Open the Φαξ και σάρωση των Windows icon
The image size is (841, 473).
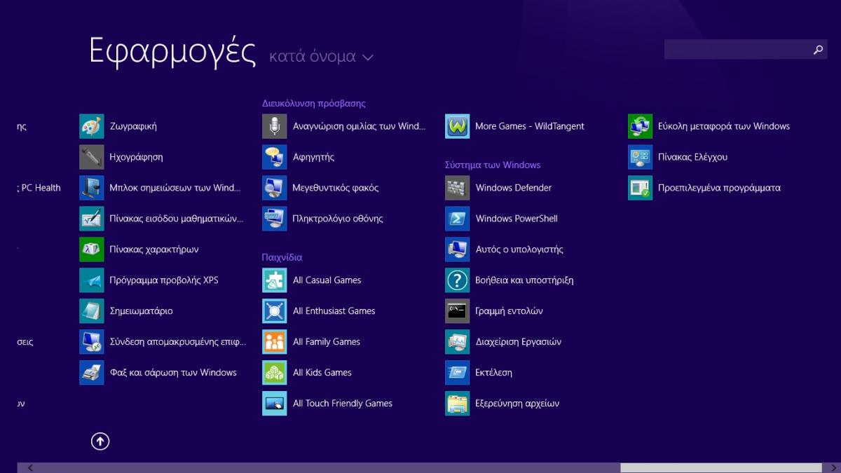tap(92, 373)
